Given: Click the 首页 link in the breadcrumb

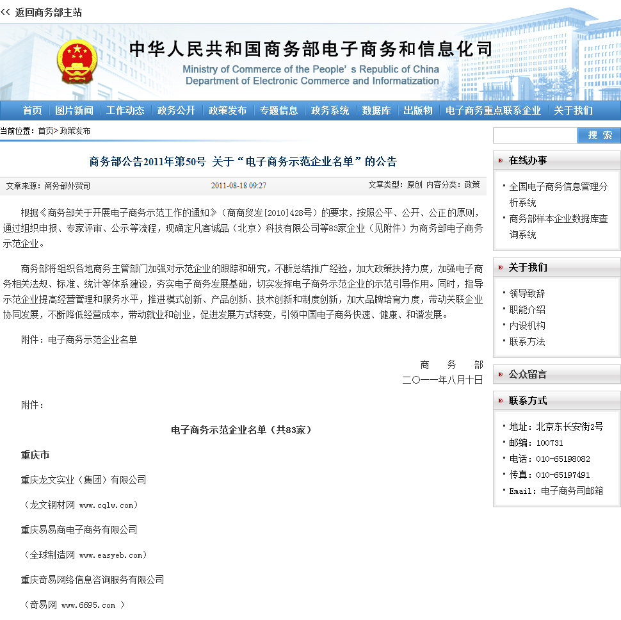Looking at the screenshot, I should [45, 131].
